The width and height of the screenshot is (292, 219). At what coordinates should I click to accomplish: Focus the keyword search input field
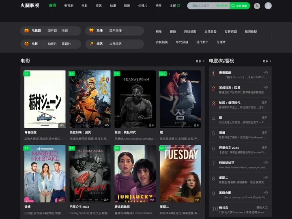click(201, 6)
